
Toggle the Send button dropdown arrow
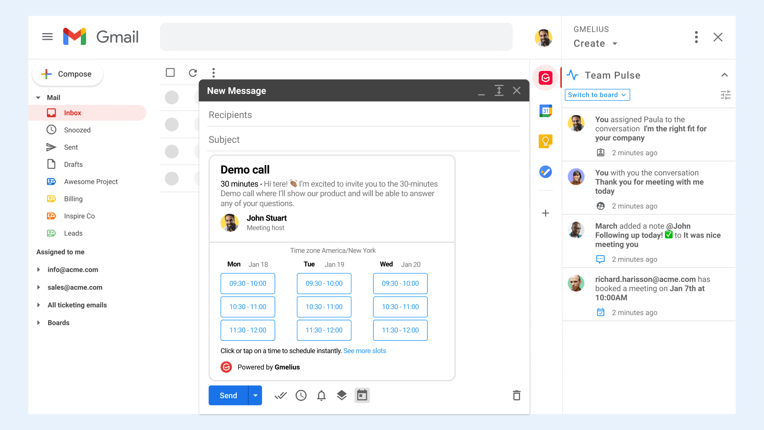tap(255, 395)
